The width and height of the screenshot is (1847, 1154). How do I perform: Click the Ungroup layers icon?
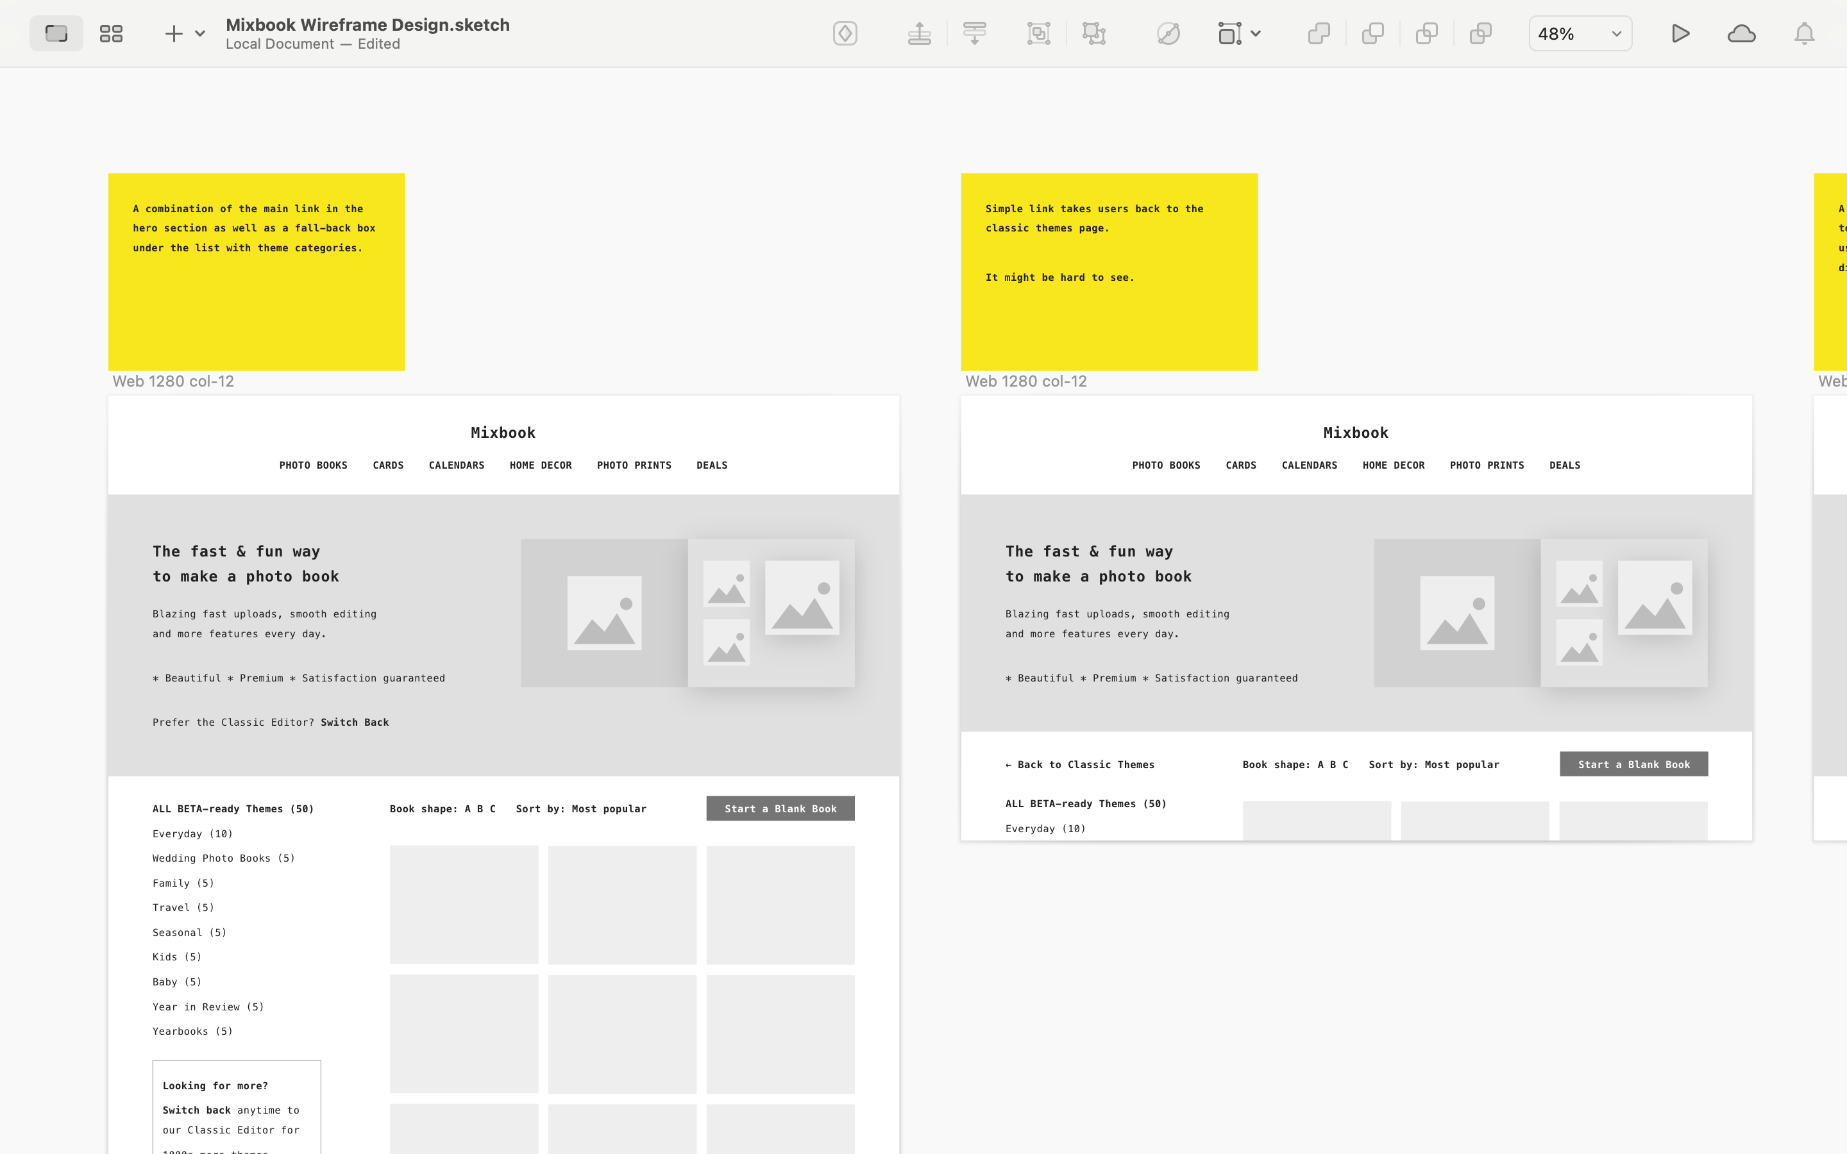point(1093,33)
